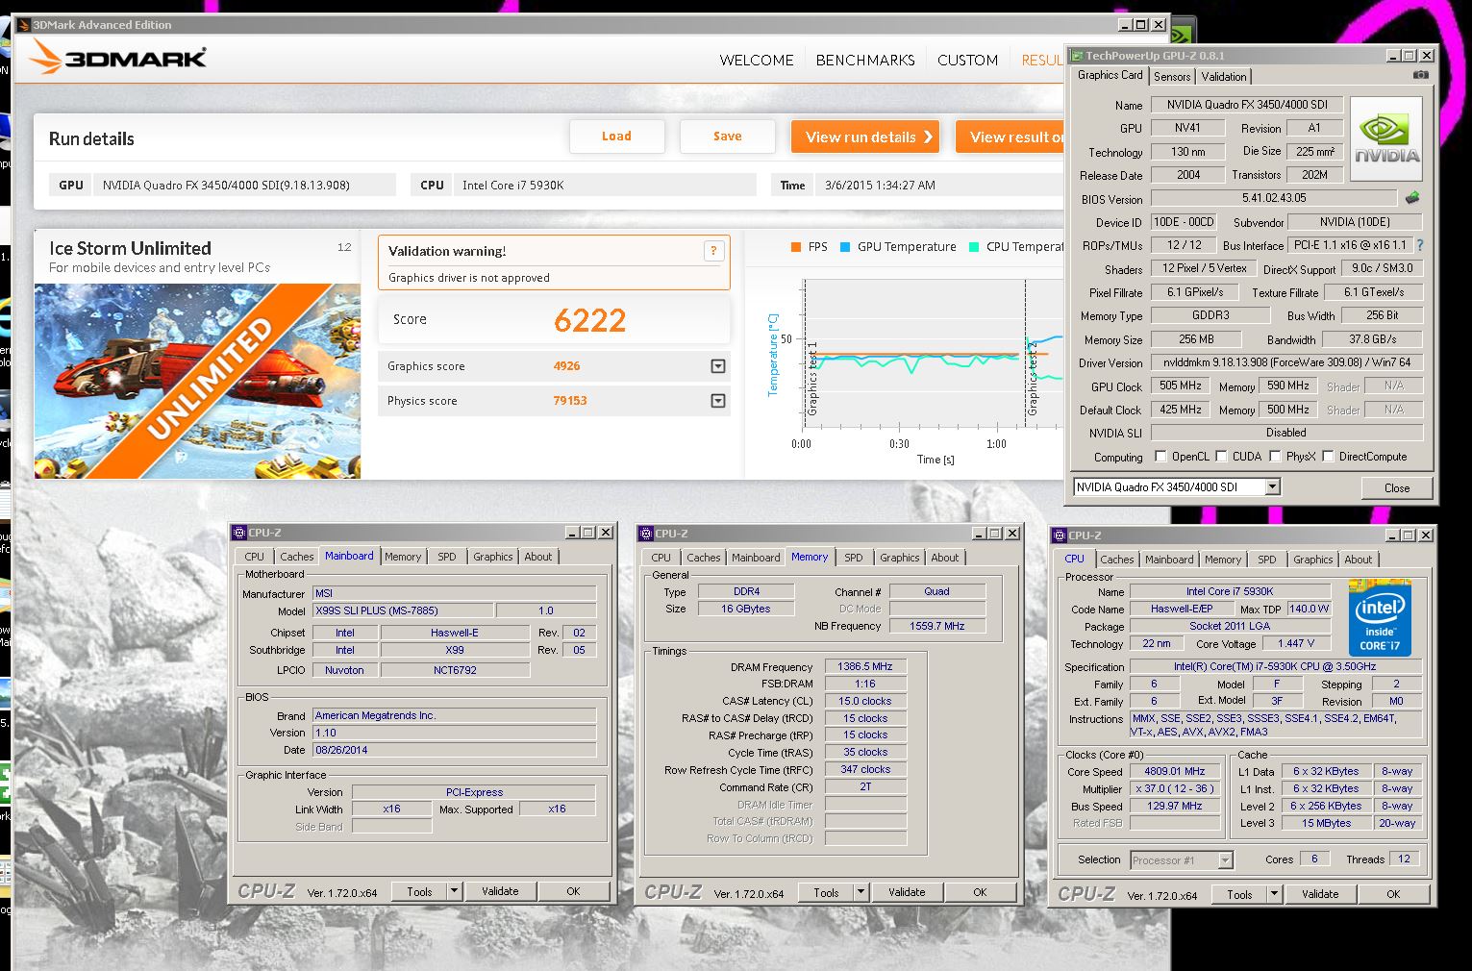Click the BIOS Version 5.41.02.43.05 field
The height and width of the screenshot is (971, 1472).
click(x=1274, y=198)
